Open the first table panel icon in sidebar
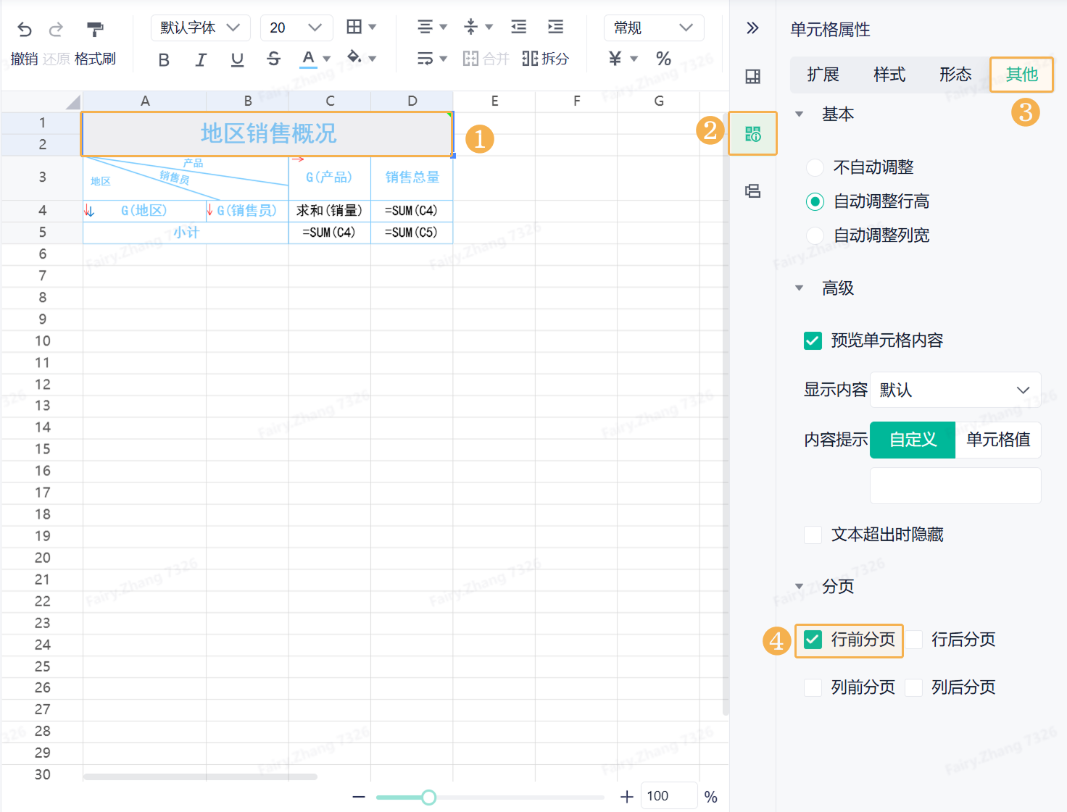 pyautogui.click(x=753, y=76)
